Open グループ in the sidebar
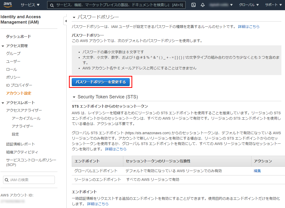Image resolution: width=285 pixels, height=208 pixels. point(13,53)
